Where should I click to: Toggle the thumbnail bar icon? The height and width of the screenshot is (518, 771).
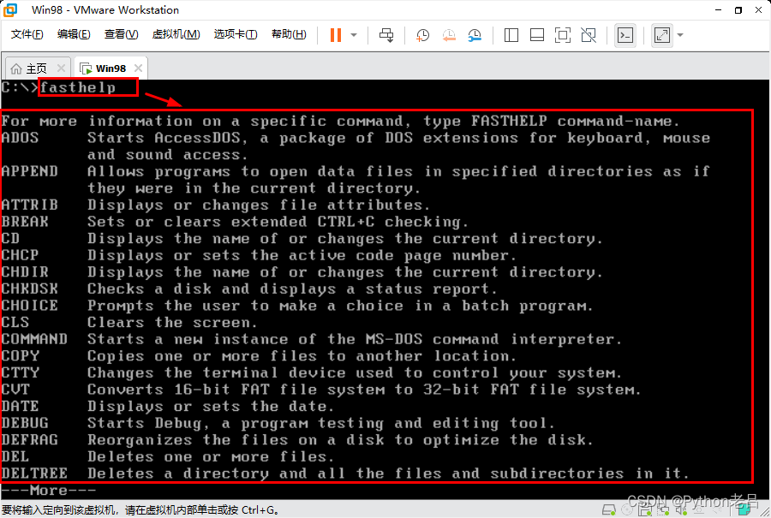537,35
